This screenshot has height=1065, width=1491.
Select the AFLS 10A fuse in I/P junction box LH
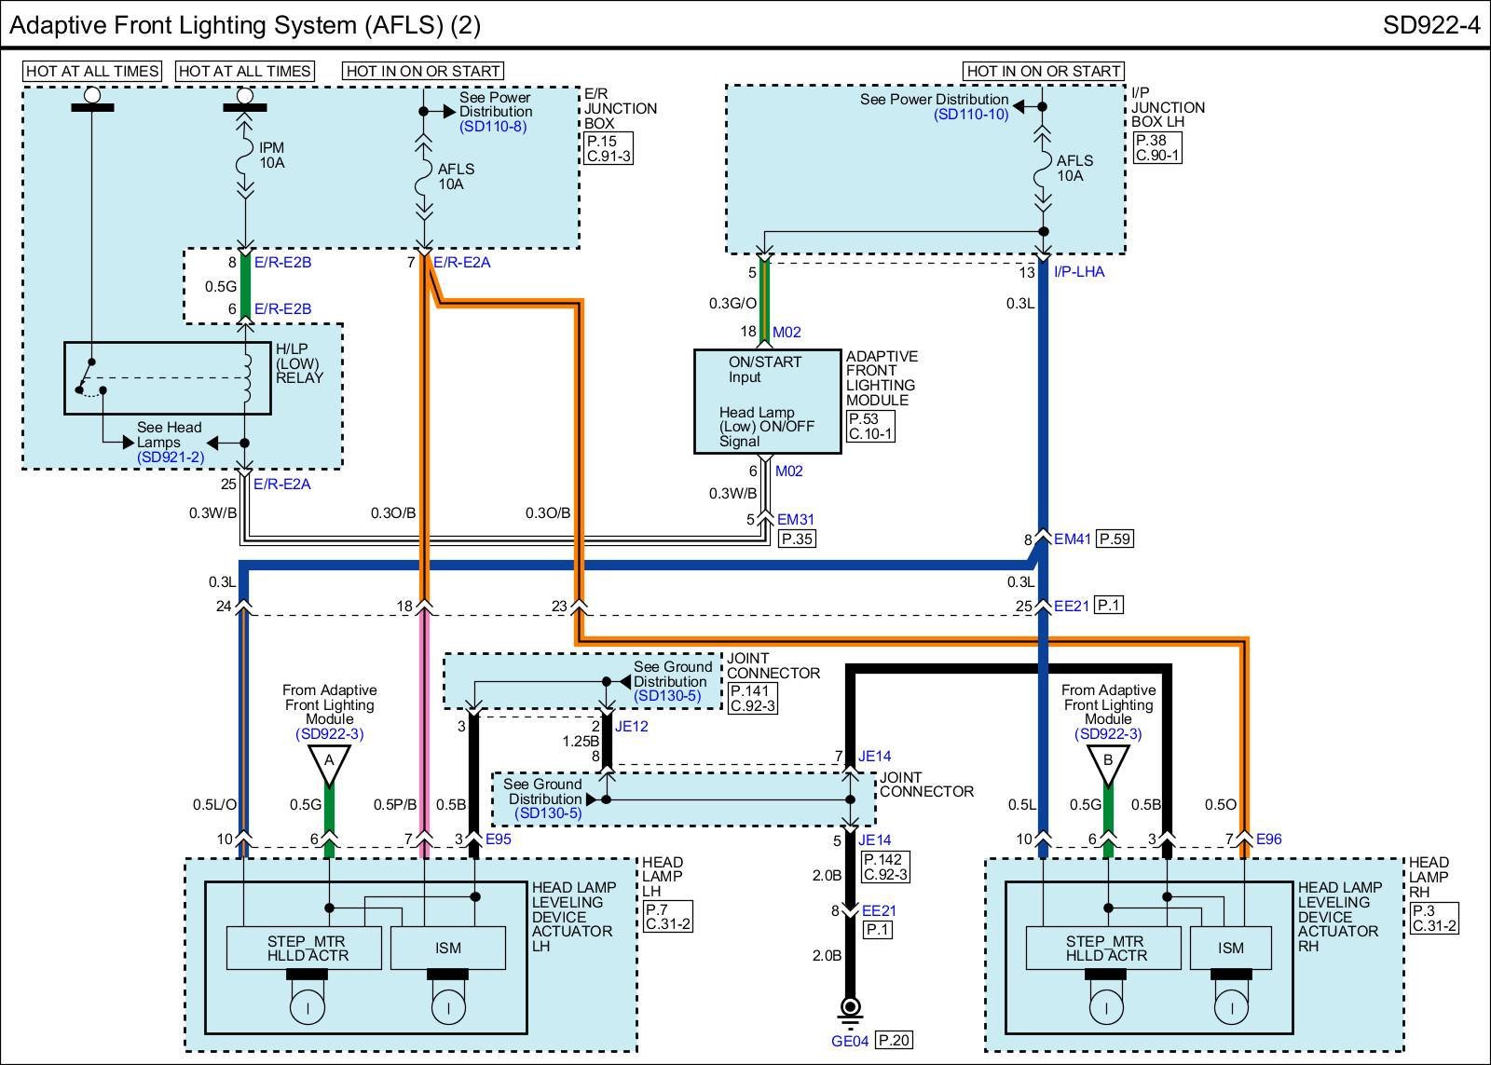(x=1043, y=168)
